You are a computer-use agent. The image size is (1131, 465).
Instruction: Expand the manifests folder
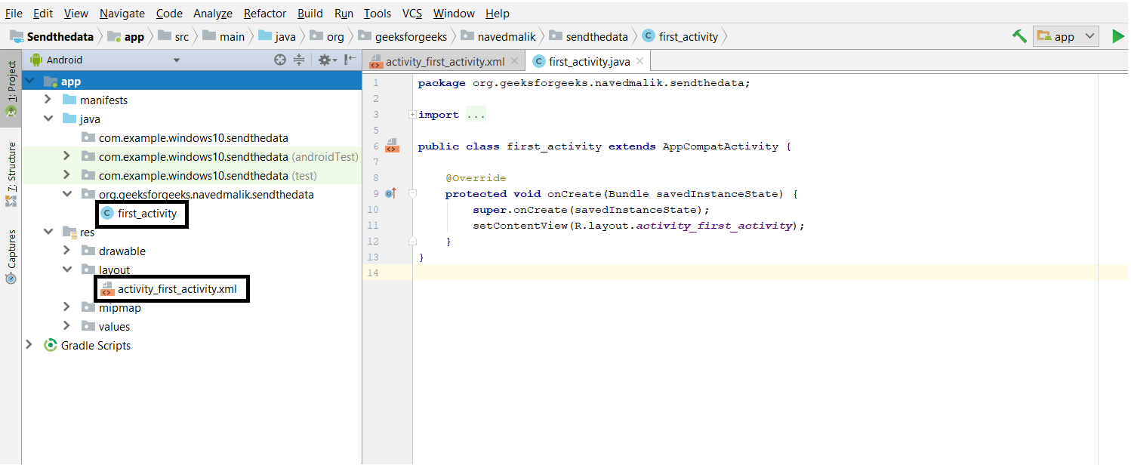coord(48,100)
